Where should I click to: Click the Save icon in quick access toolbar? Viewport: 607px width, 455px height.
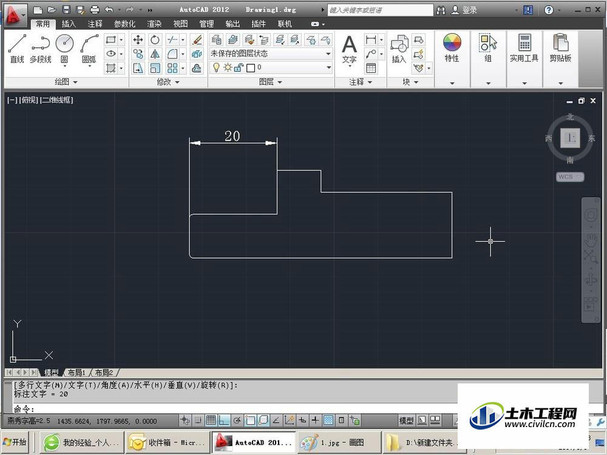[x=66, y=10]
